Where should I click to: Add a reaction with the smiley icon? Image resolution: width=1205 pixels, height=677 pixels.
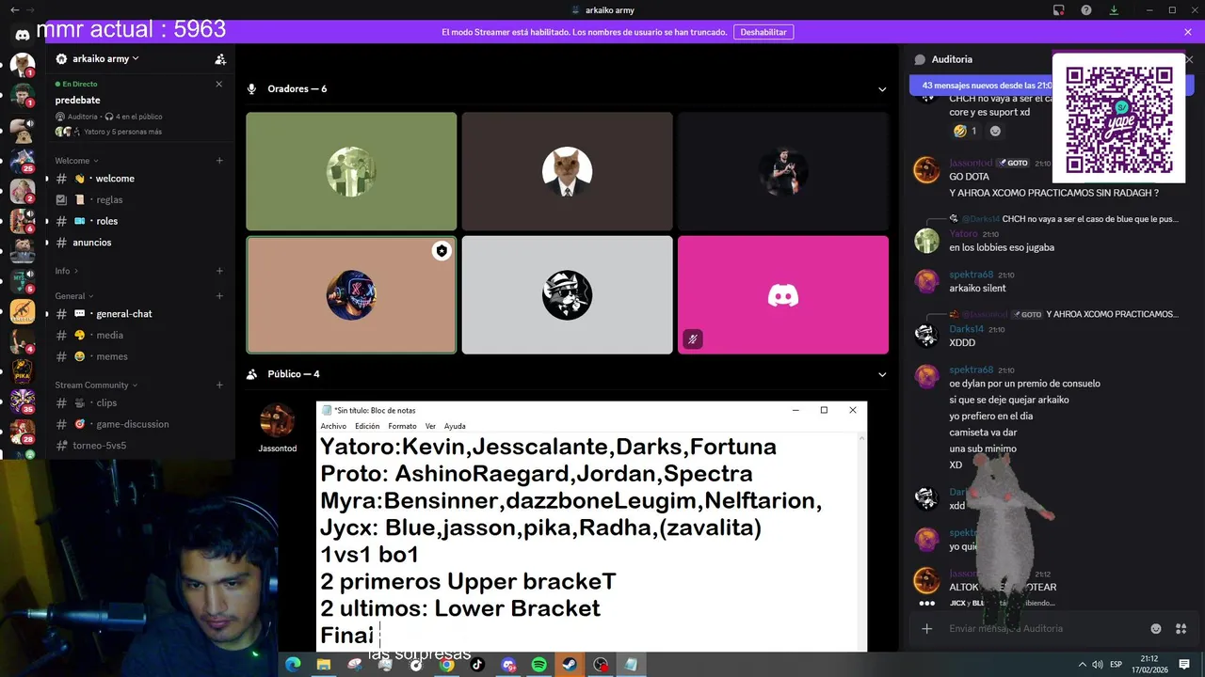[995, 131]
